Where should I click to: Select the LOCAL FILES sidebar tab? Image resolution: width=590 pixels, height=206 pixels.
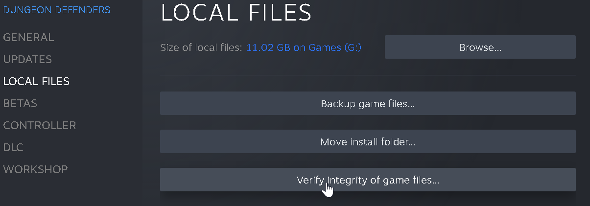(x=36, y=82)
